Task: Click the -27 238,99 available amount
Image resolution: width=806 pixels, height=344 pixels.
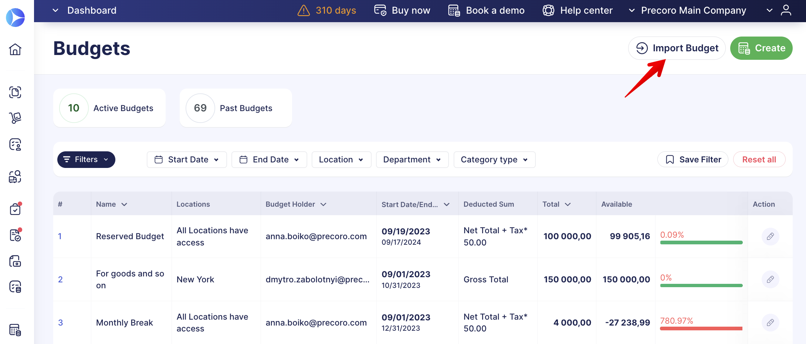Action: 627,323
